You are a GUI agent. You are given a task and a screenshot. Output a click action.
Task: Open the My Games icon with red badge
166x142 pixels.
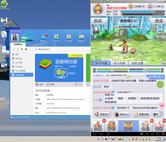pyautogui.click(x=44, y=37)
